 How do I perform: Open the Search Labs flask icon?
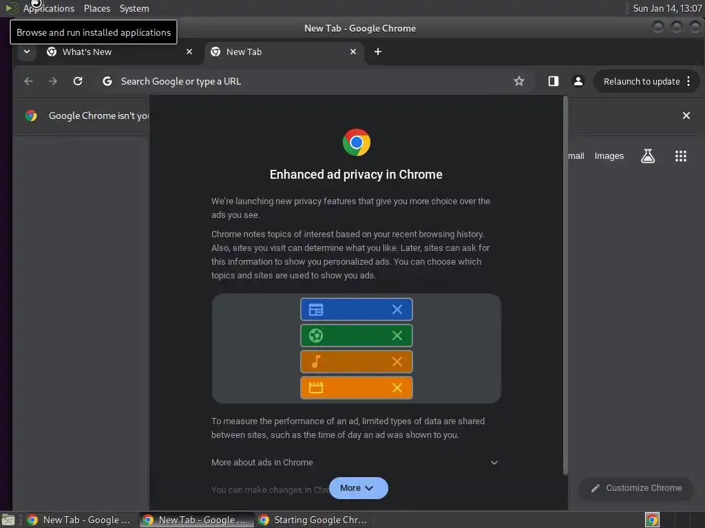point(647,156)
